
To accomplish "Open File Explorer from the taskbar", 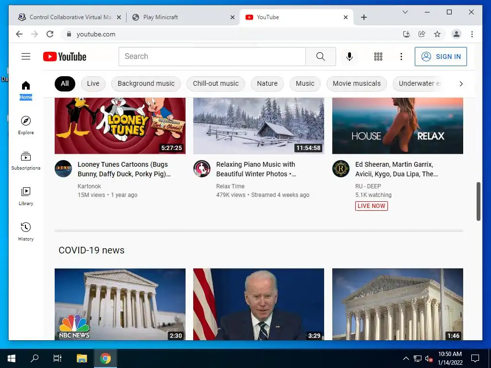I will point(82,358).
